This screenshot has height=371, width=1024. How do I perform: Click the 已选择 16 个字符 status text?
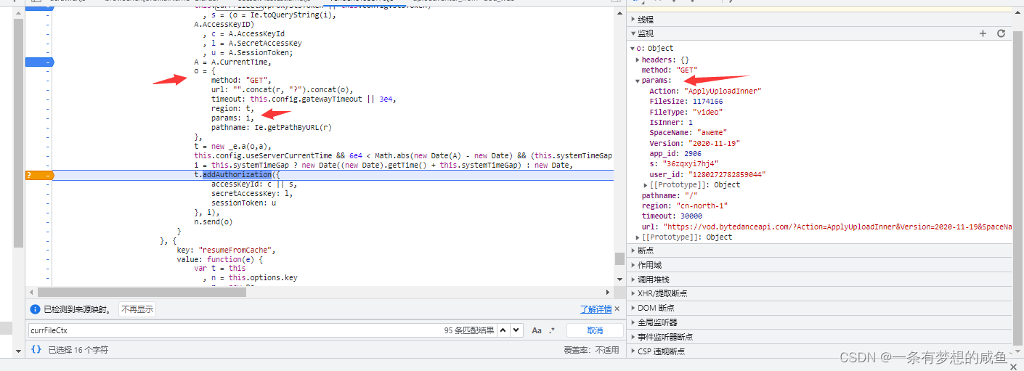(x=78, y=350)
